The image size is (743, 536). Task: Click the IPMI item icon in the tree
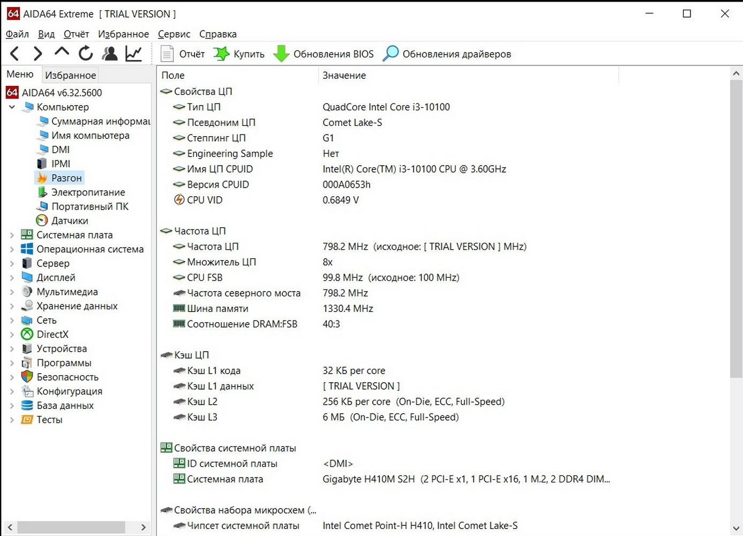point(42,163)
